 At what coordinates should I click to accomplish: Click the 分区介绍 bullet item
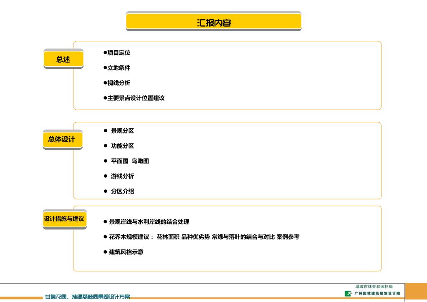click(119, 191)
